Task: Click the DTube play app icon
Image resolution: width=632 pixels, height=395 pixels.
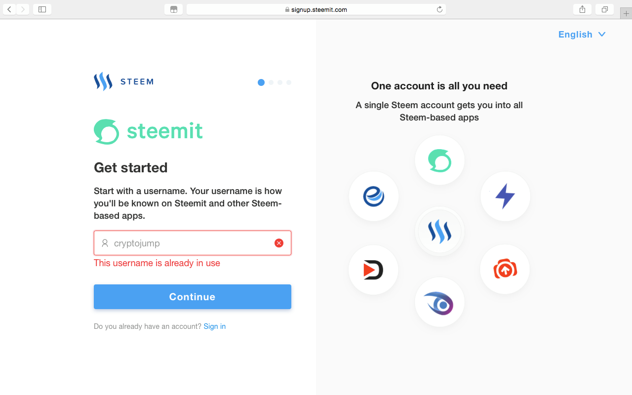Action: pos(373,270)
